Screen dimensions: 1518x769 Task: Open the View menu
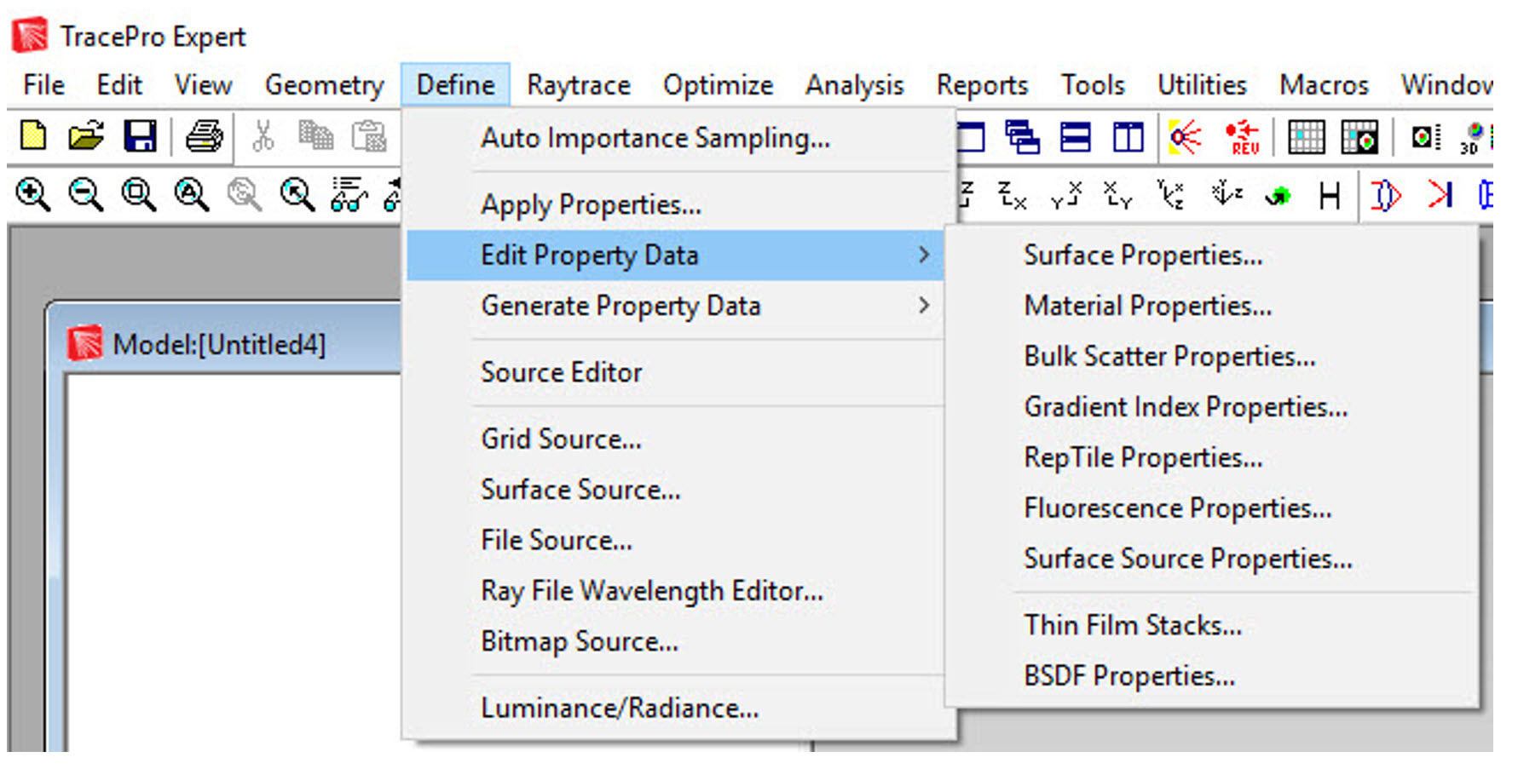point(204,84)
